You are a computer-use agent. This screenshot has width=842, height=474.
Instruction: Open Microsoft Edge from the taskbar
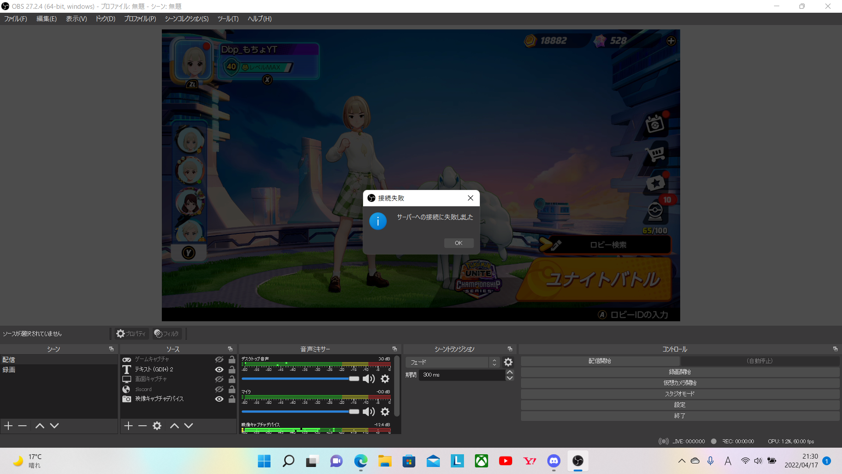coord(360,461)
